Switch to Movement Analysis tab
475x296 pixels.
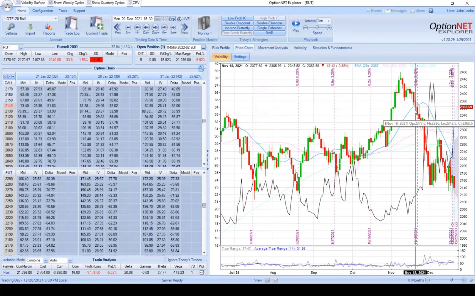click(x=273, y=48)
